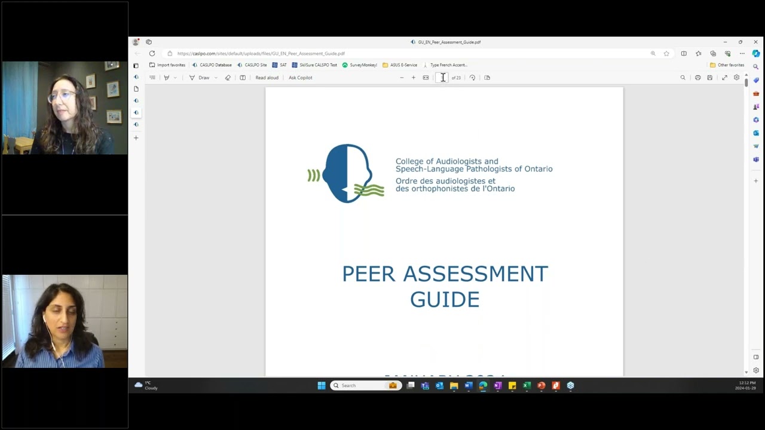Image resolution: width=765 pixels, height=430 pixels.
Task: Open the Edge sidebar Search icon
Action: [x=756, y=67]
